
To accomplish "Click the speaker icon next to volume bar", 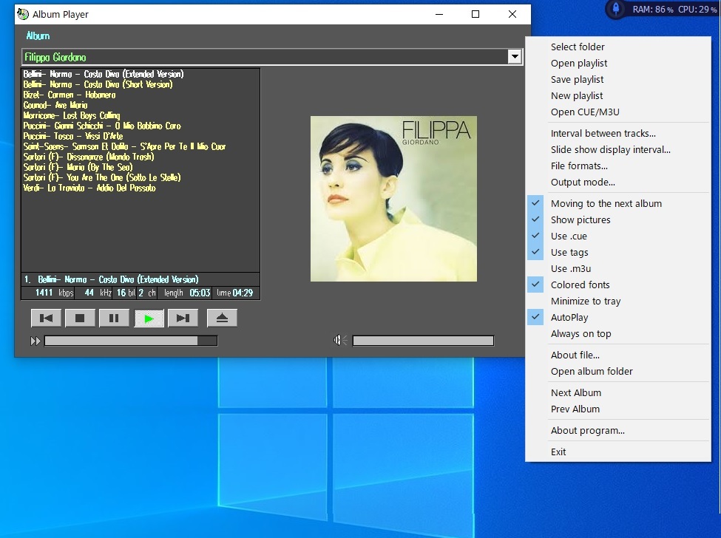I will (x=338, y=340).
